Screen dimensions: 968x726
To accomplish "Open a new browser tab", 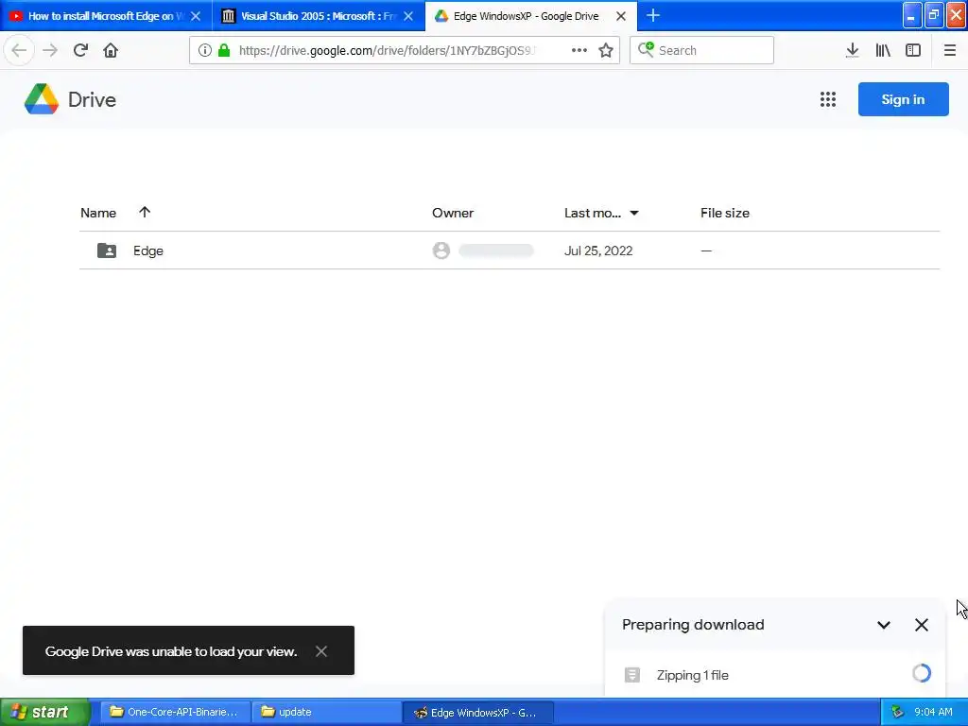I will coord(652,15).
